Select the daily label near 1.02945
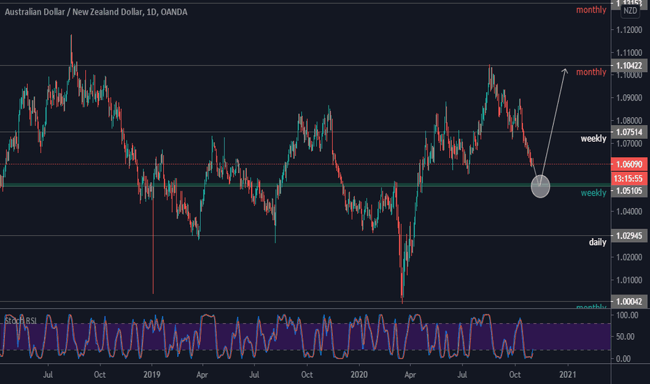Screen dimensions: 650x384 pos(598,242)
